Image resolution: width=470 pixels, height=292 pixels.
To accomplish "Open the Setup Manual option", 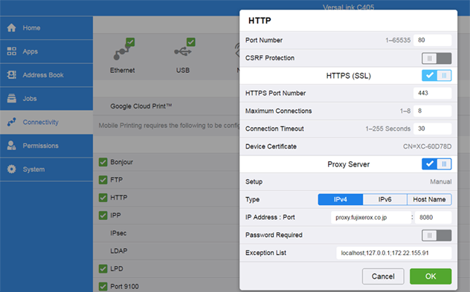I will (x=440, y=182).
